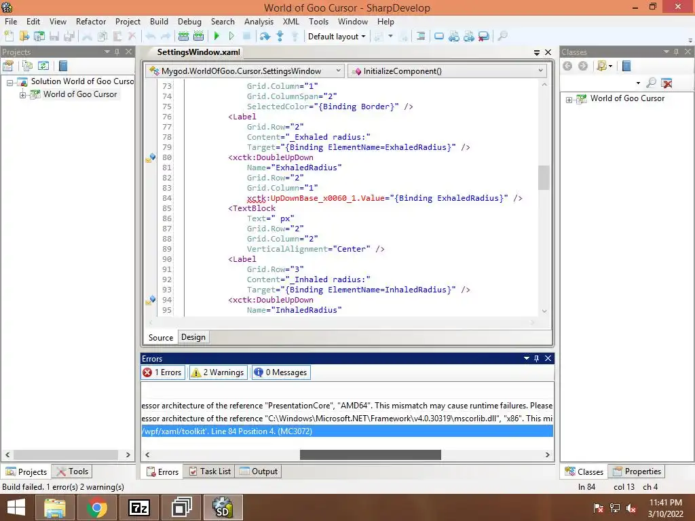695x521 pixels.
Task: Pin the Projects panel
Action: (x=117, y=52)
